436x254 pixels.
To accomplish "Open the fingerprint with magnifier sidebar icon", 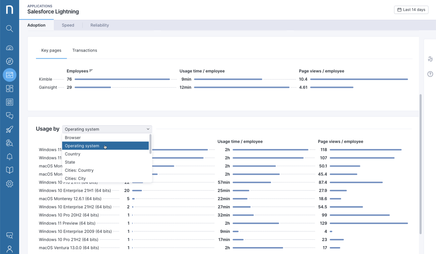I will coord(10,143).
